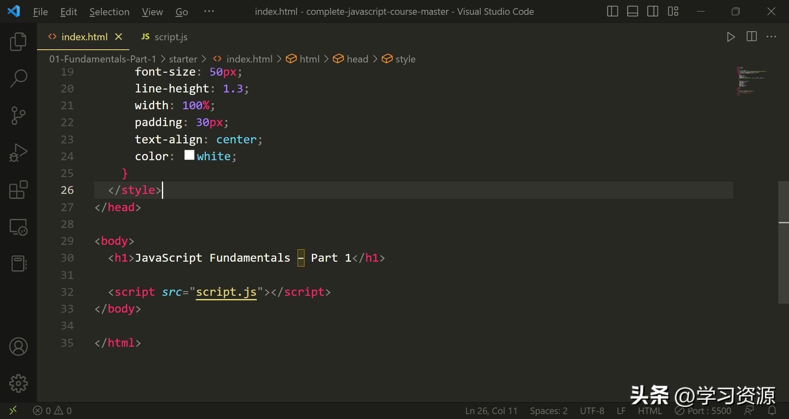This screenshot has width=789, height=419.
Task: Toggle Secondary Side Bar layout button
Action: (653, 12)
